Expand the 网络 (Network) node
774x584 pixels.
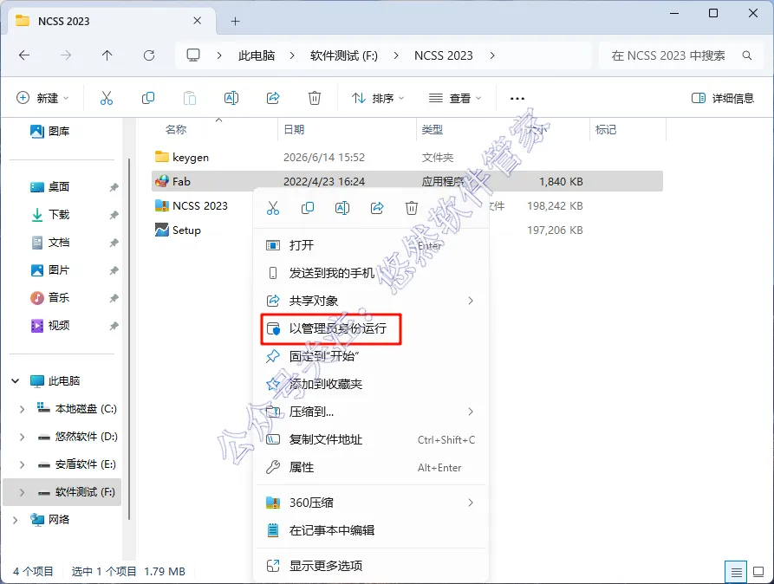click(16, 520)
